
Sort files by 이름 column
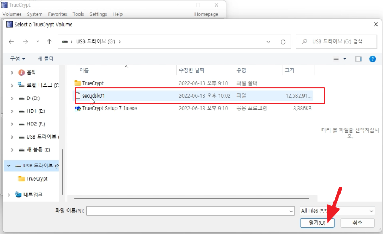tap(84, 70)
